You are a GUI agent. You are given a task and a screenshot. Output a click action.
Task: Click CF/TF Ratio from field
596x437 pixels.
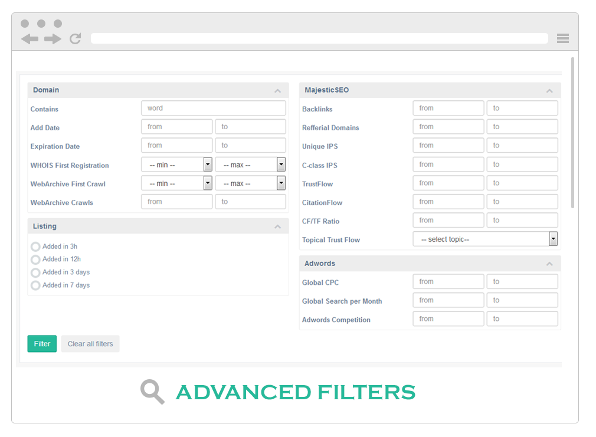tap(448, 220)
